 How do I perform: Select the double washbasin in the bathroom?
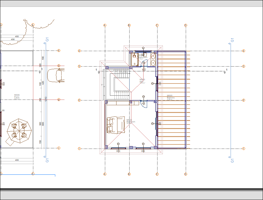coord(153,59)
